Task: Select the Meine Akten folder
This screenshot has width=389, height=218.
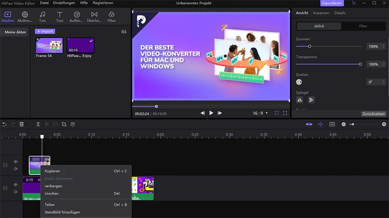Action: [15, 32]
